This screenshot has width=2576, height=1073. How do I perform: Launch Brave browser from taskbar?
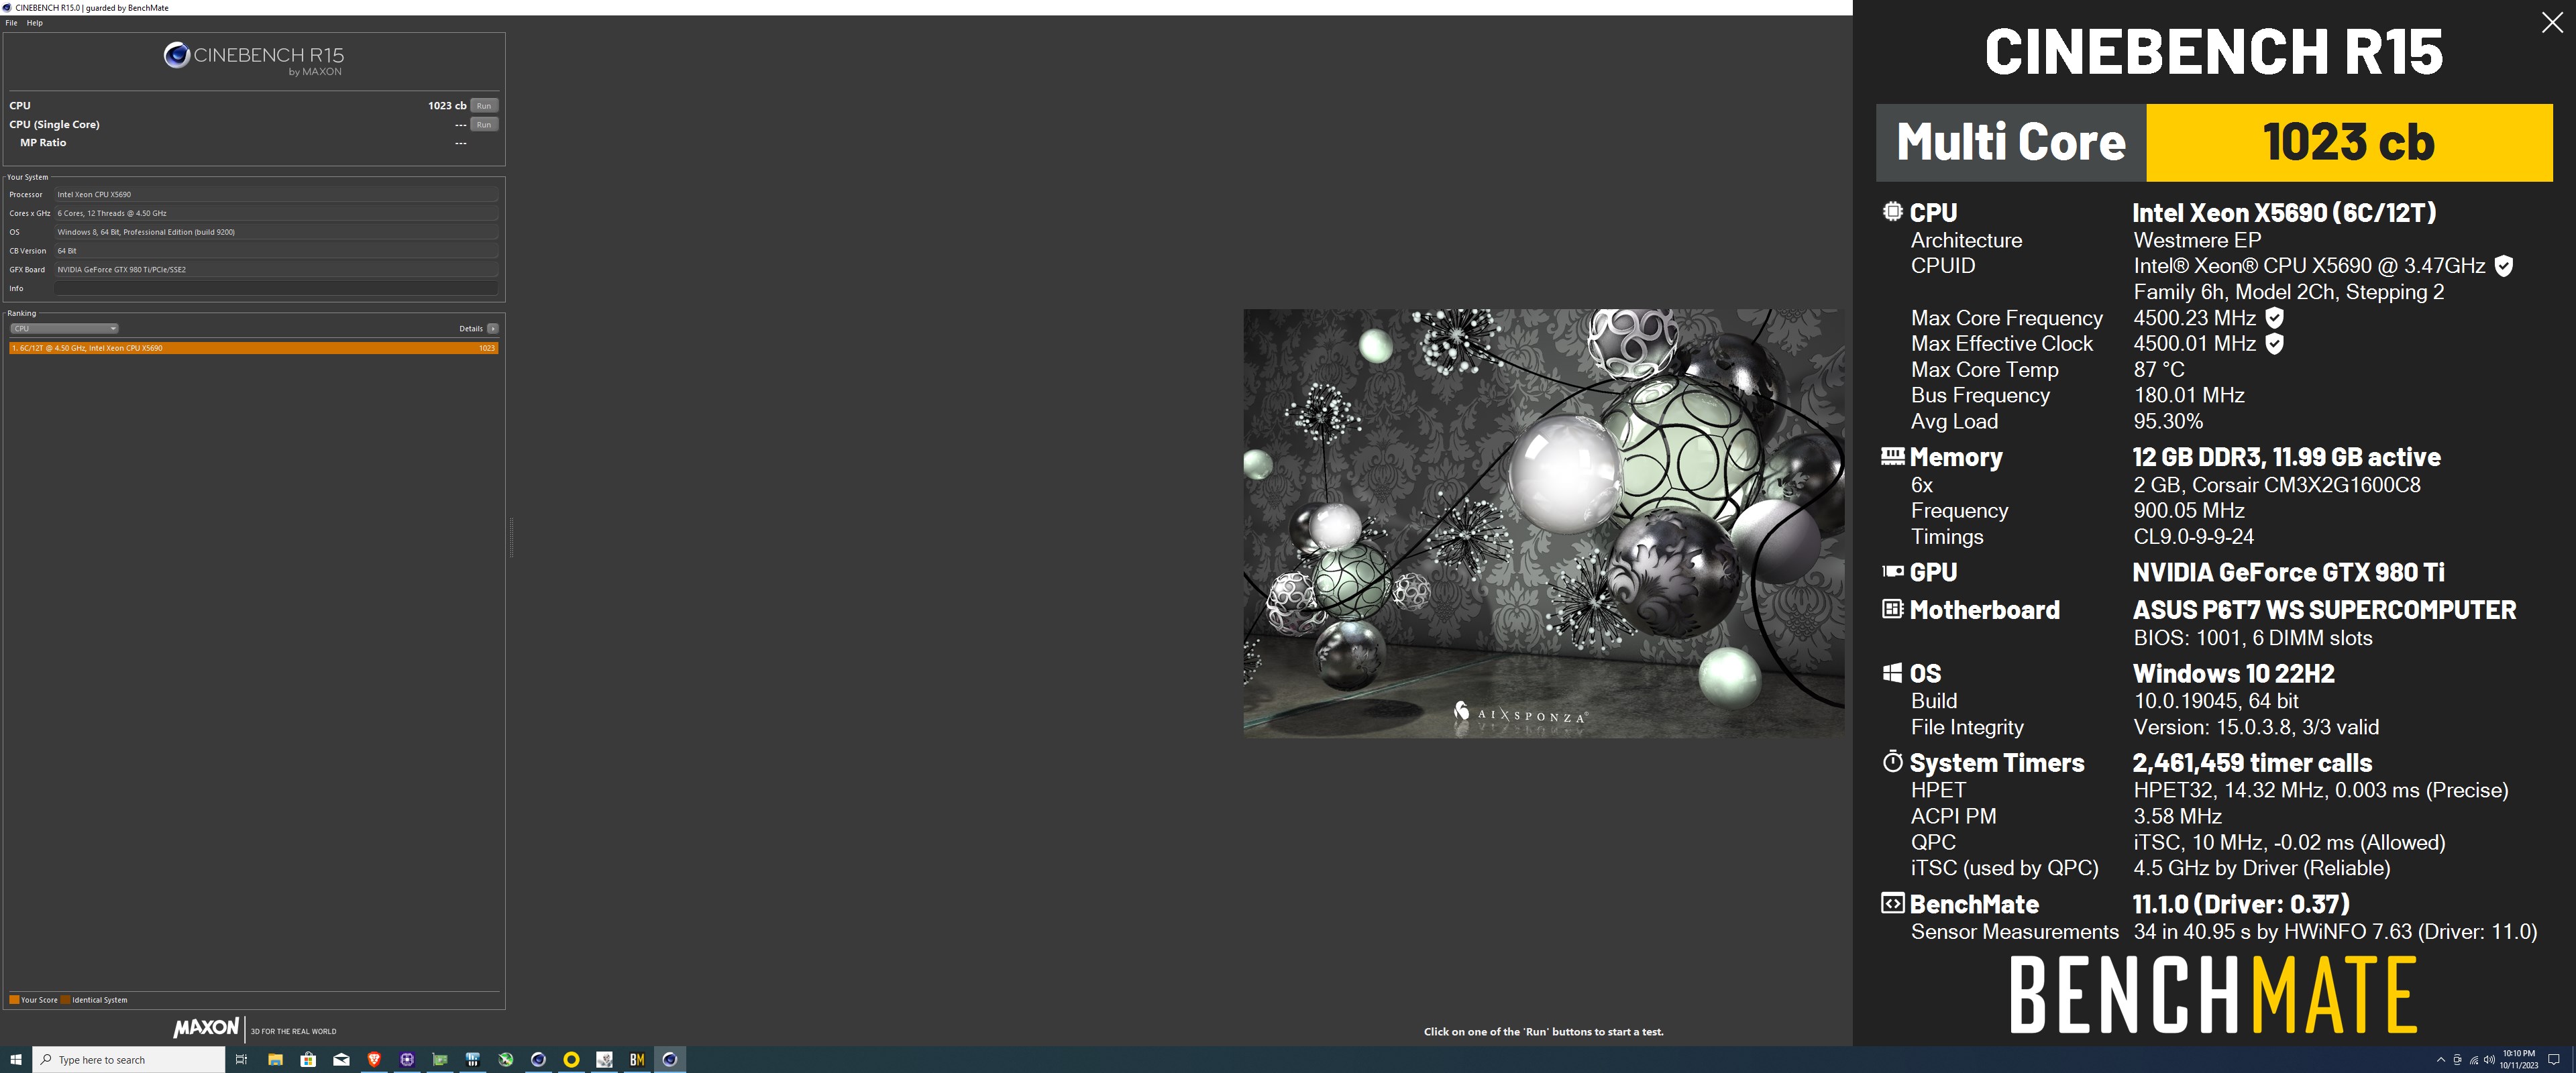point(374,1060)
